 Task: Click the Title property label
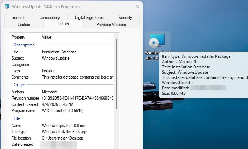(15, 52)
